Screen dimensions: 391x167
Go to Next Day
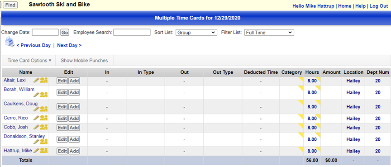69,45
